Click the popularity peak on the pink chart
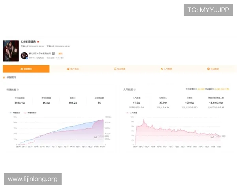The width and height of the screenshot is (237, 189). click(144, 120)
